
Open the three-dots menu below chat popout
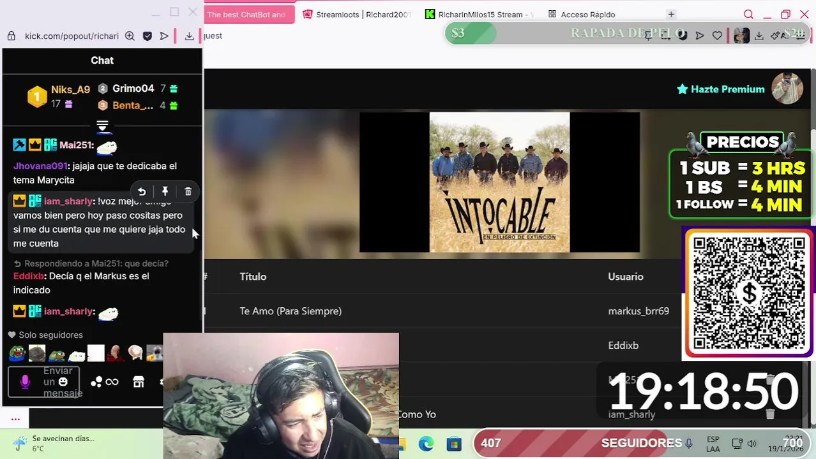(x=15, y=419)
